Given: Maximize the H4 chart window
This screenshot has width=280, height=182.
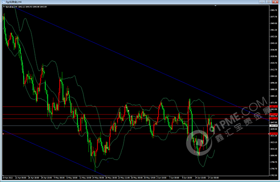Looking at the screenshot, I should [x=269, y=2].
